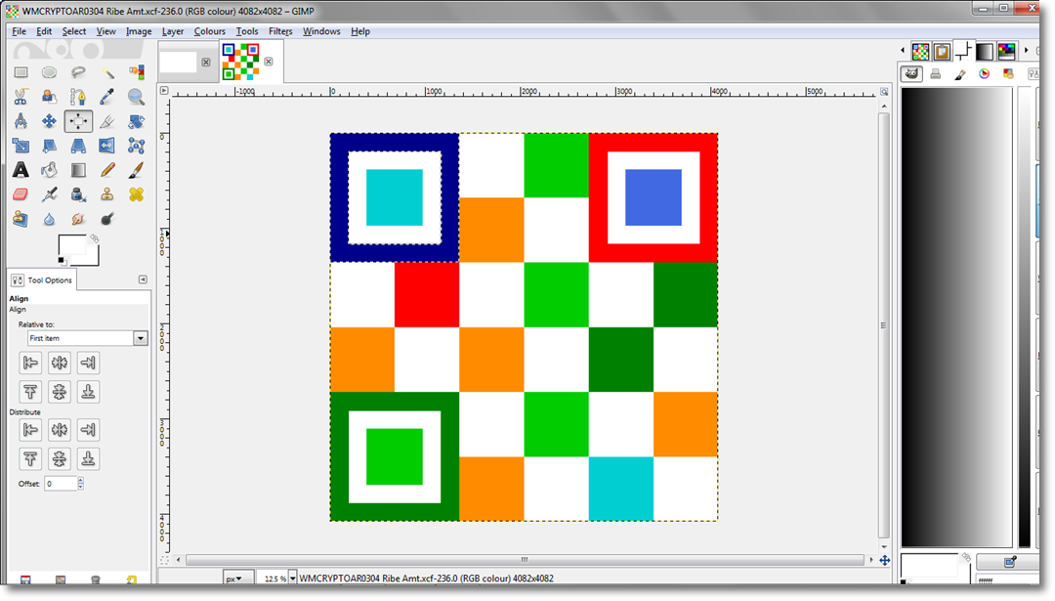Open the File menu

tap(19, 31)
